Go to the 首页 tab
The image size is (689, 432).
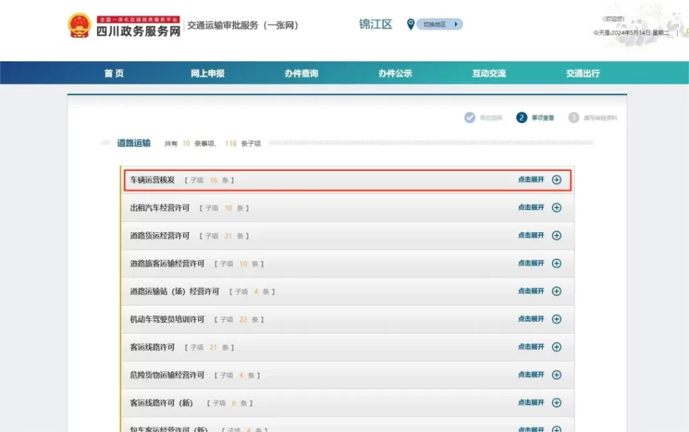[114, 73]
